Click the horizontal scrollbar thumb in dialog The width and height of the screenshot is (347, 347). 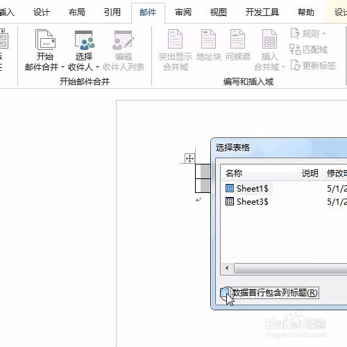tap(291, 269)
